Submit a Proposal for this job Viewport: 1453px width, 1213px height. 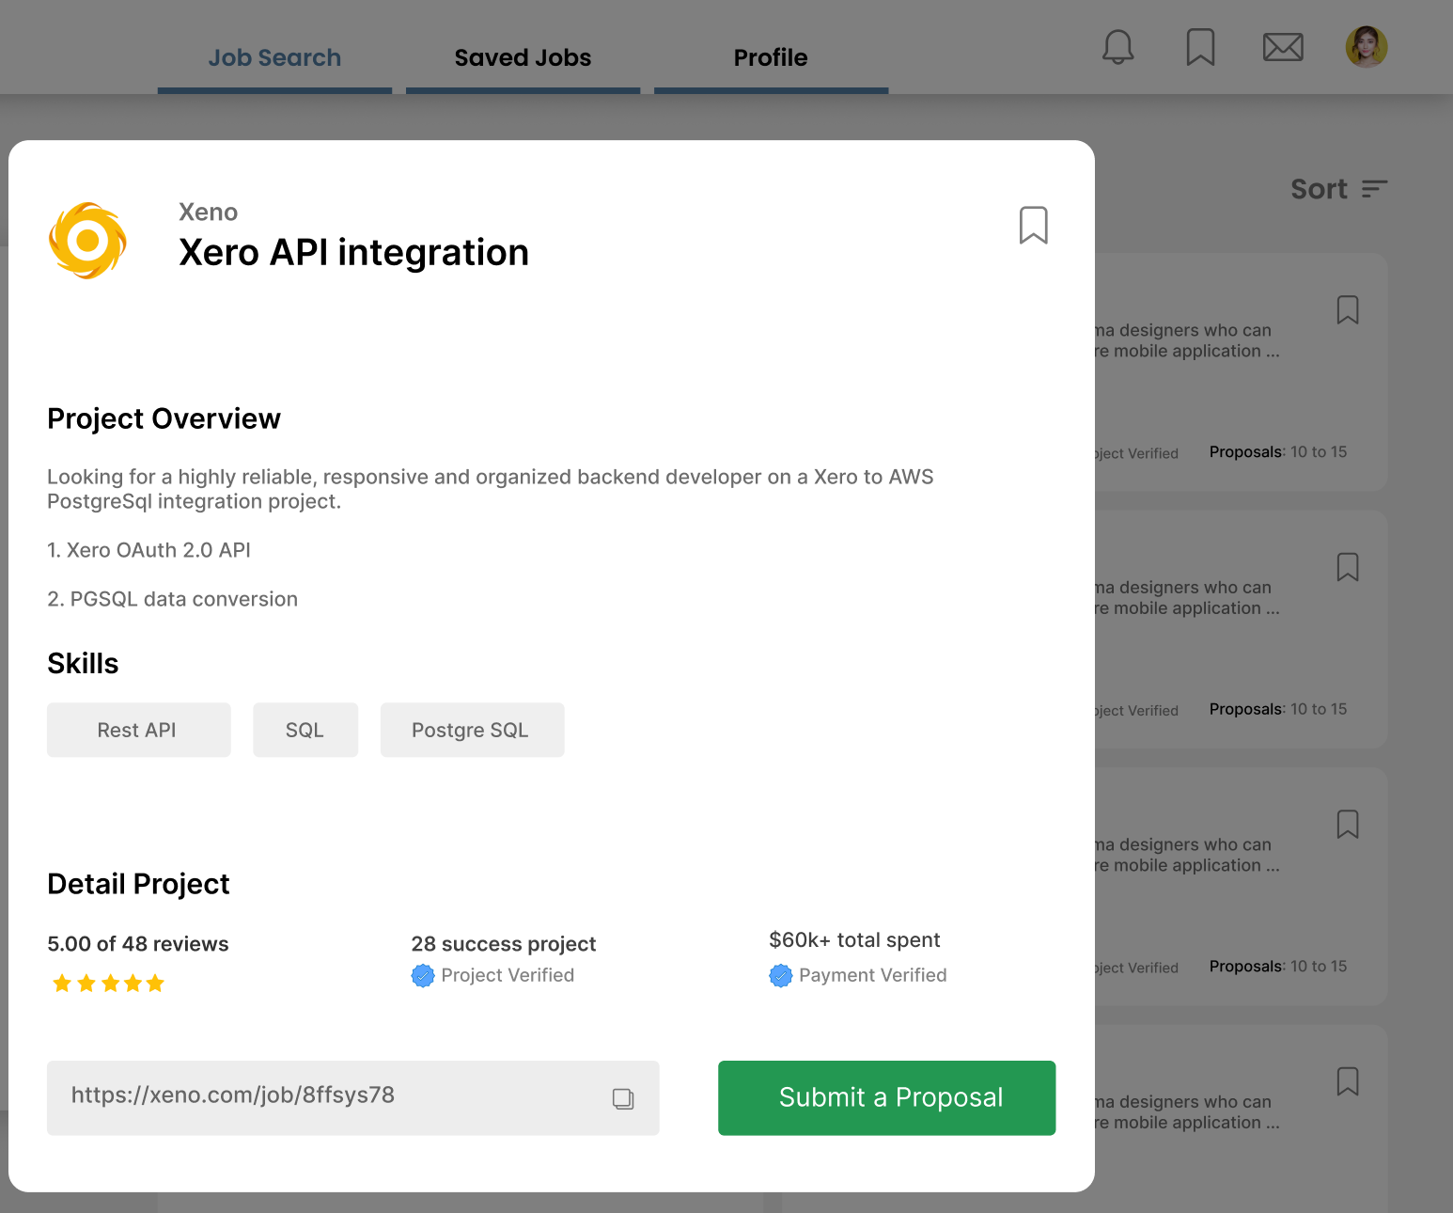(x=886, y=1097)
